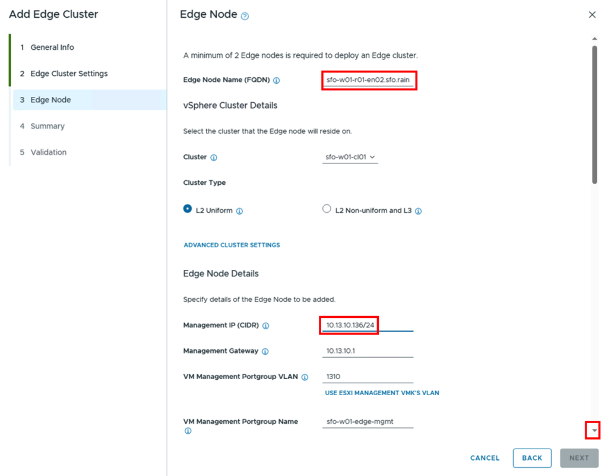Show info for L2 Uniform cluster type
Image resolution: width=608 pixels, height=476 pixels.
(240, 211)
